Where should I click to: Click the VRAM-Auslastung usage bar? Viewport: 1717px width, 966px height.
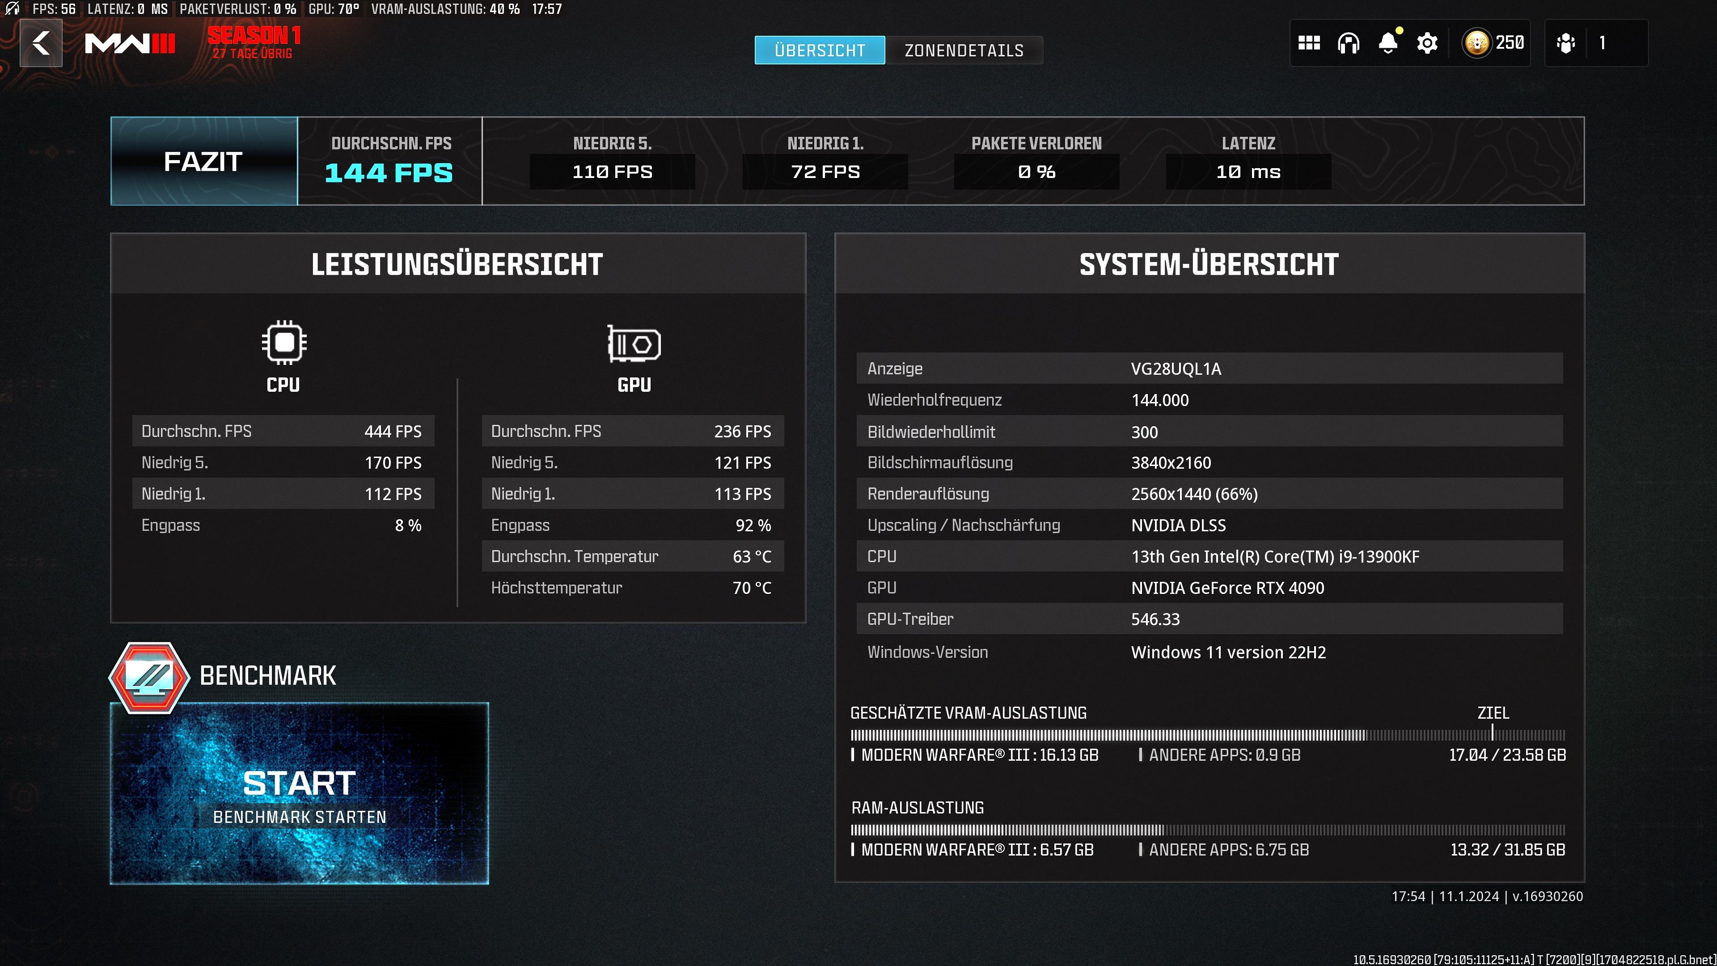pos(1207,735)
